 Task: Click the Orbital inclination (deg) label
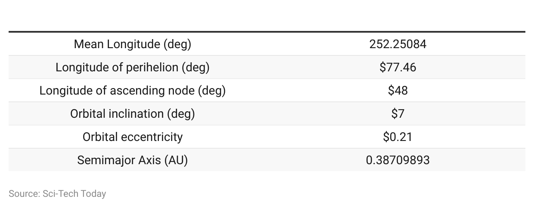point(133,113)
